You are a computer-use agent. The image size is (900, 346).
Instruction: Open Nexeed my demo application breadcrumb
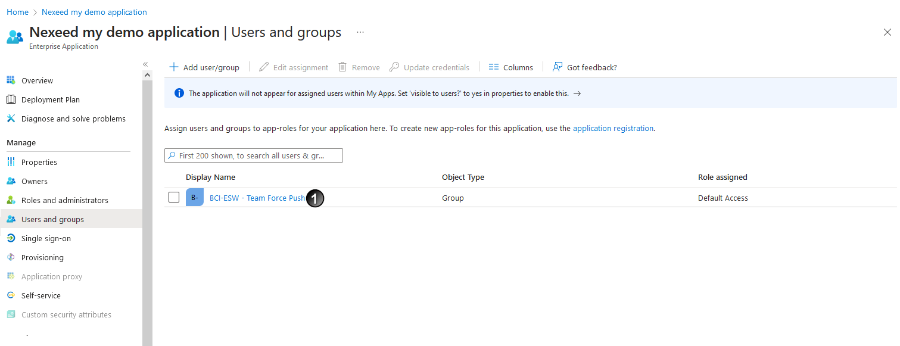(94, 12)
